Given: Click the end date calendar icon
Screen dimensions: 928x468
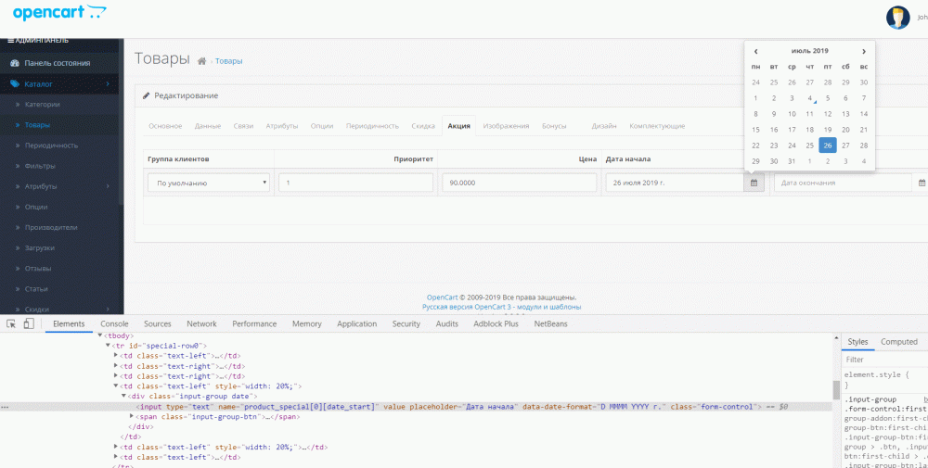Looking at the screenshot, I should tap(922, 183).
